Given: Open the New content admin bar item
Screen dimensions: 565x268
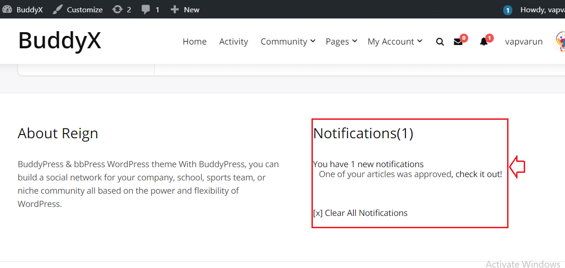Looking at the screenshot, I should click(185, 9).
